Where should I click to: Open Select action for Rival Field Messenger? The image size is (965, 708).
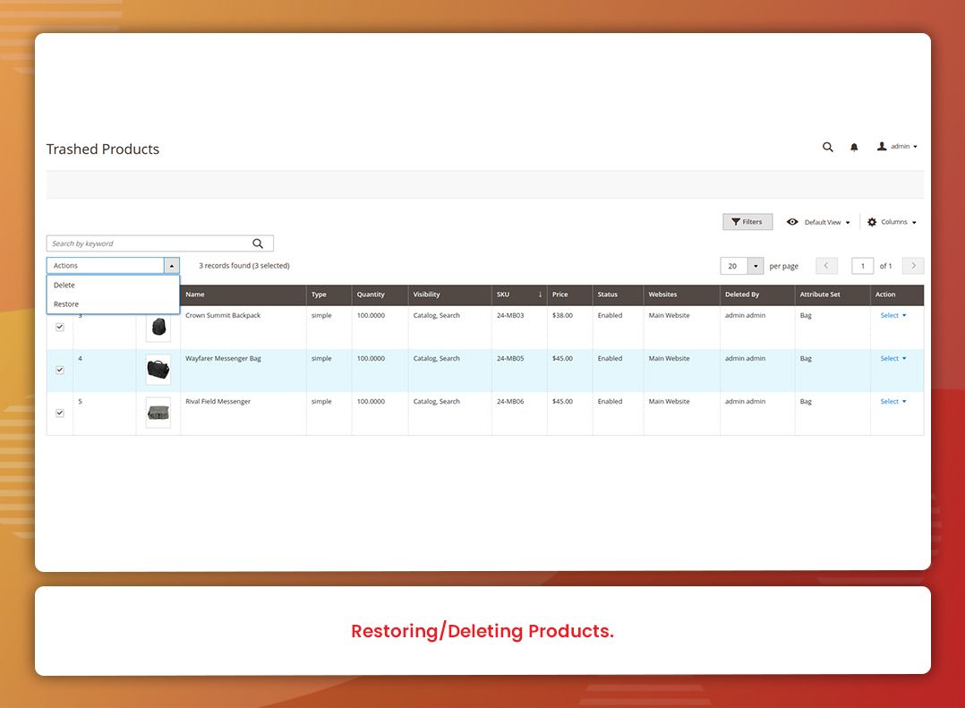point(892,401)
